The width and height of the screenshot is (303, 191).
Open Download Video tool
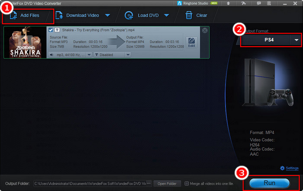77,16
